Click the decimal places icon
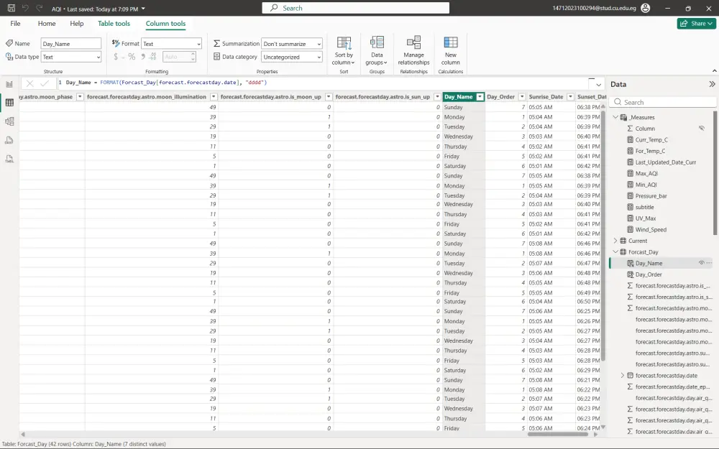The width and height of the screenshot is (719, 449). [153, 57]
